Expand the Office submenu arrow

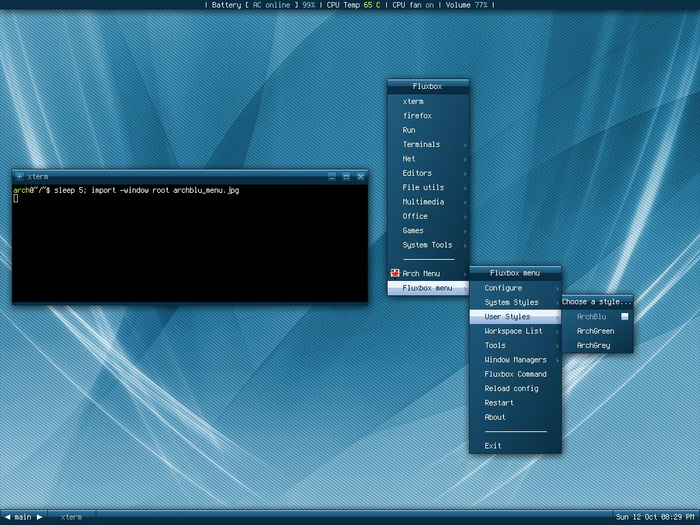(x=465, y=217)
